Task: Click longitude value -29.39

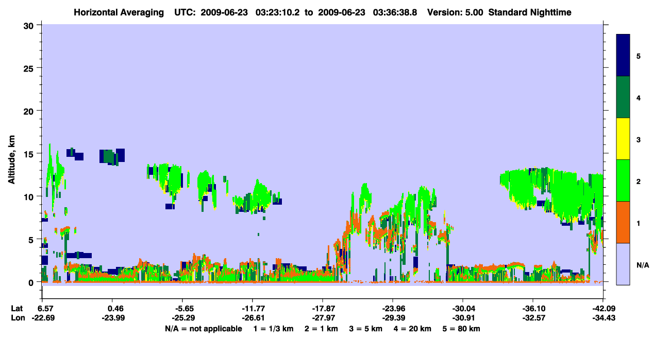Action: (x=393, y=318)
